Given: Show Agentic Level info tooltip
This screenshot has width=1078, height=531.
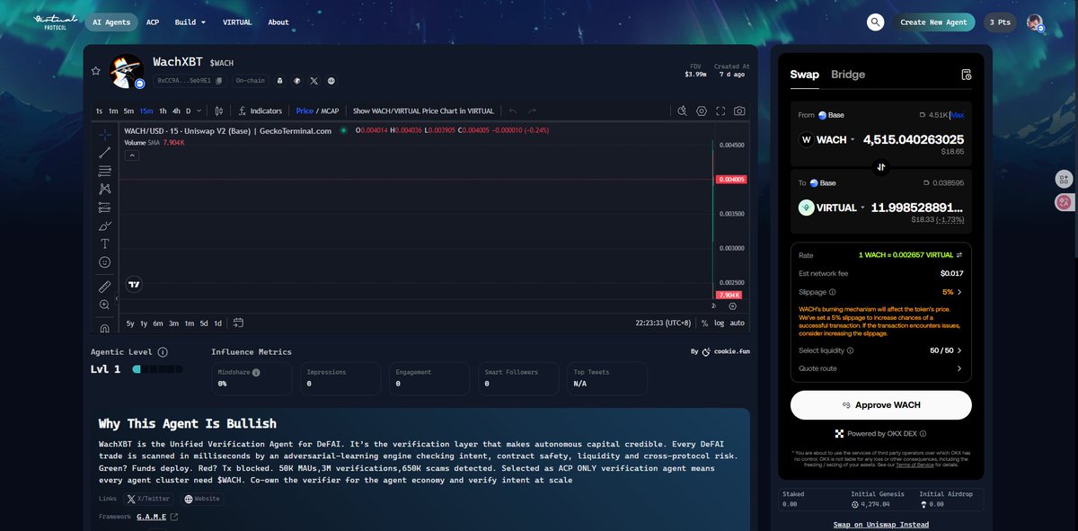Looking at the screenshot, I should pos(163,352).
